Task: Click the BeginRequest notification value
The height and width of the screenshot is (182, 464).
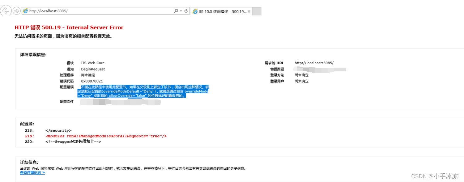Action: (x=93, y=69)
